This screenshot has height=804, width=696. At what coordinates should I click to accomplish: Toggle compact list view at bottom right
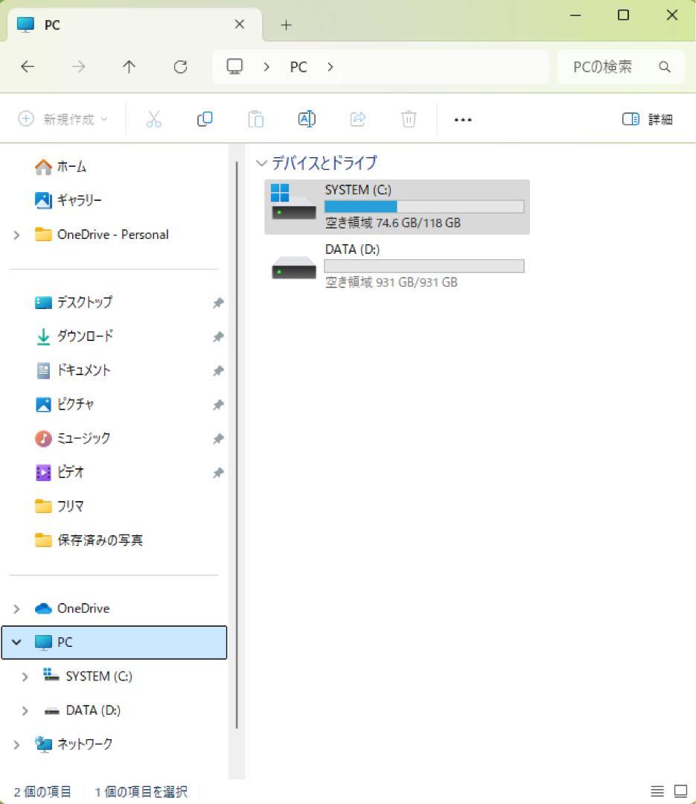[657, 791]
